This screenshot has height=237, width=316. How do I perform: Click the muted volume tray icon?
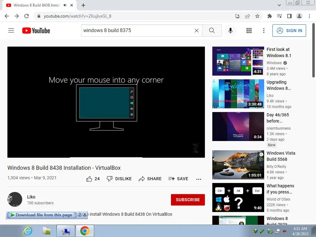click(x=285, y=231)
